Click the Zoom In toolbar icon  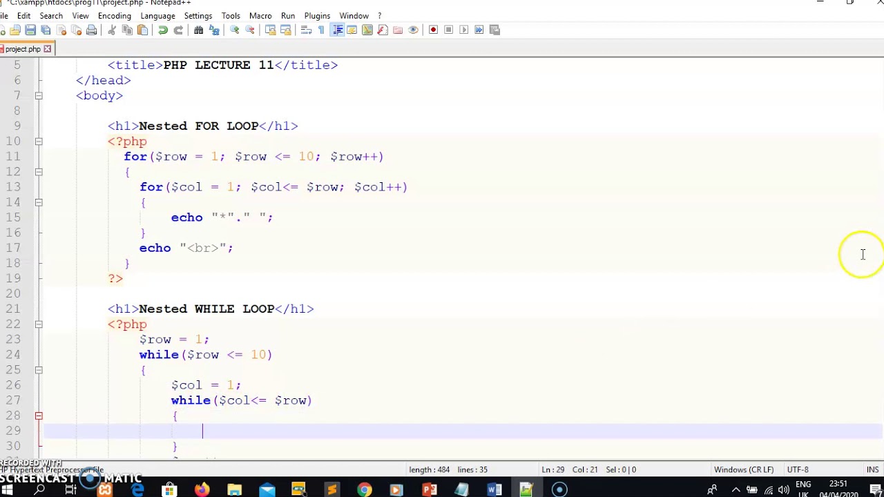click(x=235, y=30)
